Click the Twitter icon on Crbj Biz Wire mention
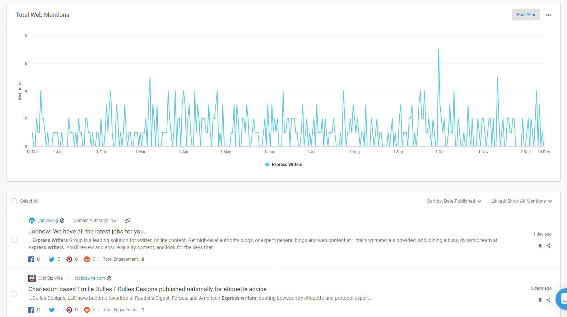 click(x=52, y=310)
